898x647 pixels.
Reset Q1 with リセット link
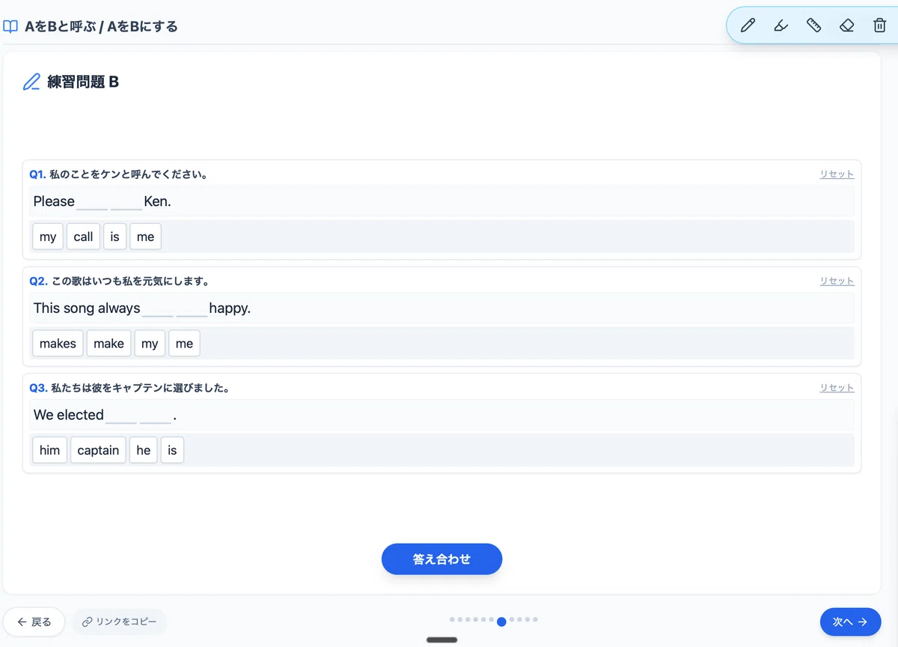tap(837, 174)
